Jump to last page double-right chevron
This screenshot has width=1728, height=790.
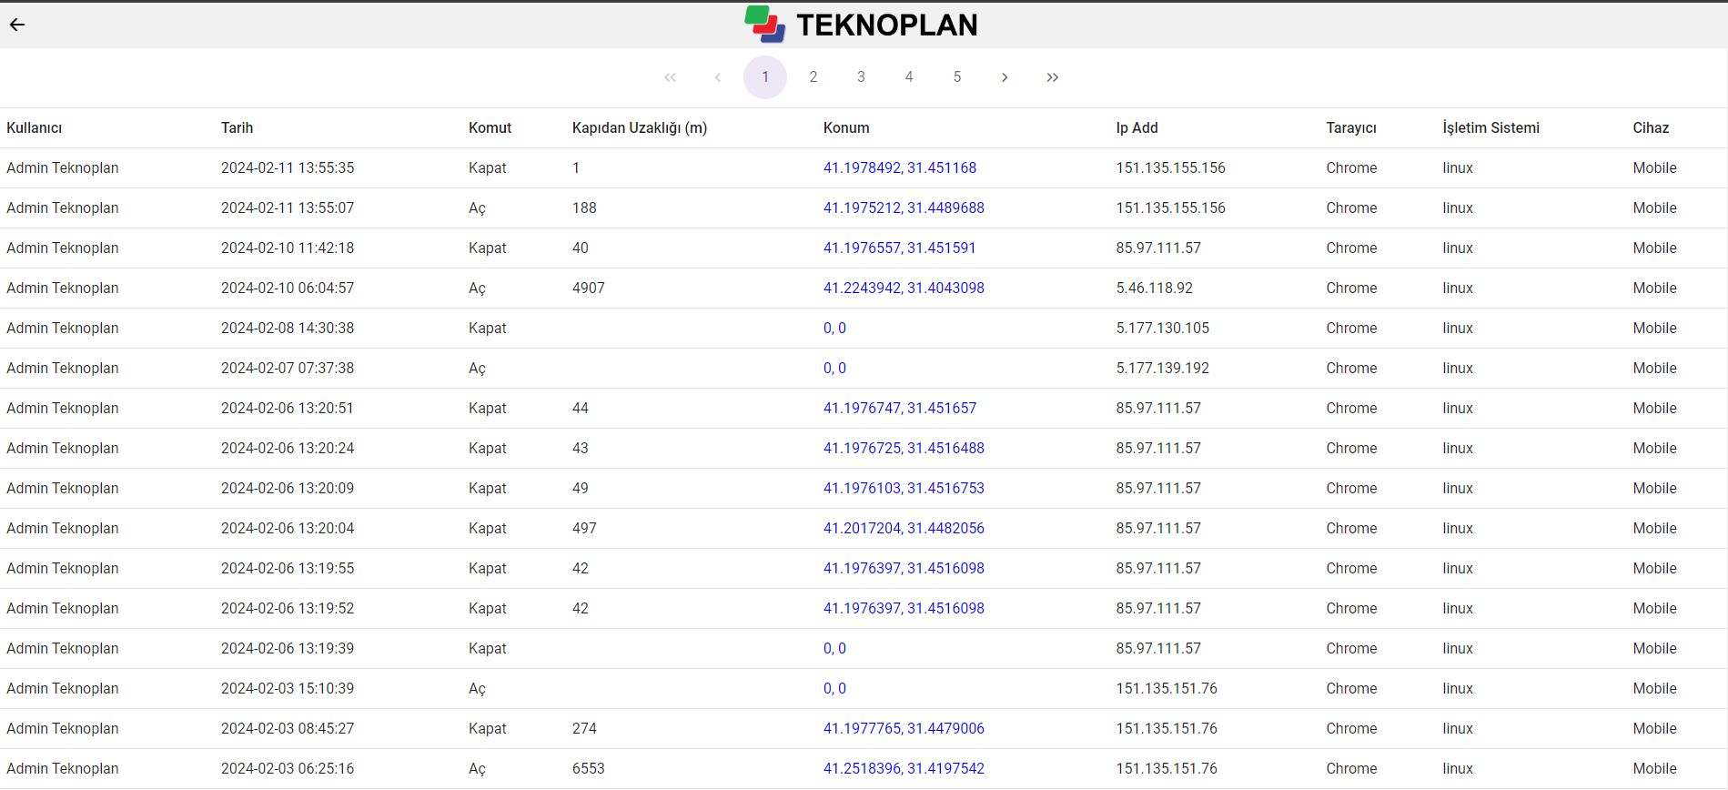[x=1053, y=77]
